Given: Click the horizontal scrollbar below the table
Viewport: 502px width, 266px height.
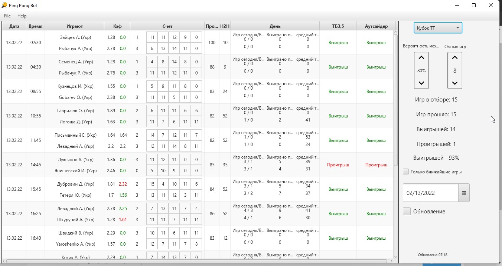Looking at the screenshot, I should [x=197, y=261].
